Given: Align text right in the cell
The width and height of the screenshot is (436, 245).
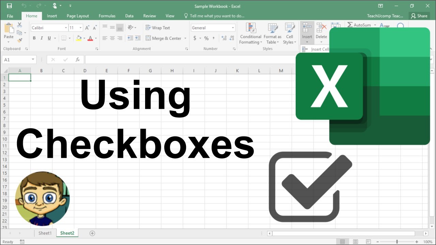Looking at the screenshot, I should click(x=120, y=38).
